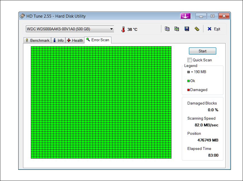
Task: Click the copy screenshot to clipboard icon
Action: tap(177, 29)
